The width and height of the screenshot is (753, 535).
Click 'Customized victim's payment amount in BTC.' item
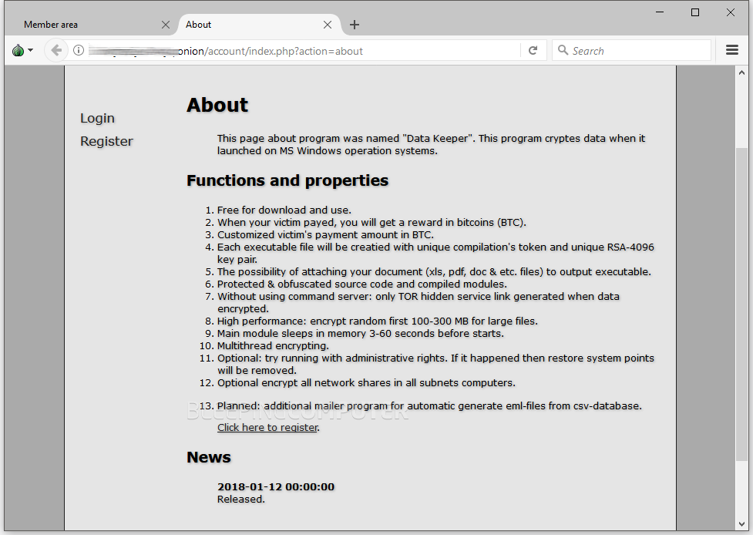(325, 235)
